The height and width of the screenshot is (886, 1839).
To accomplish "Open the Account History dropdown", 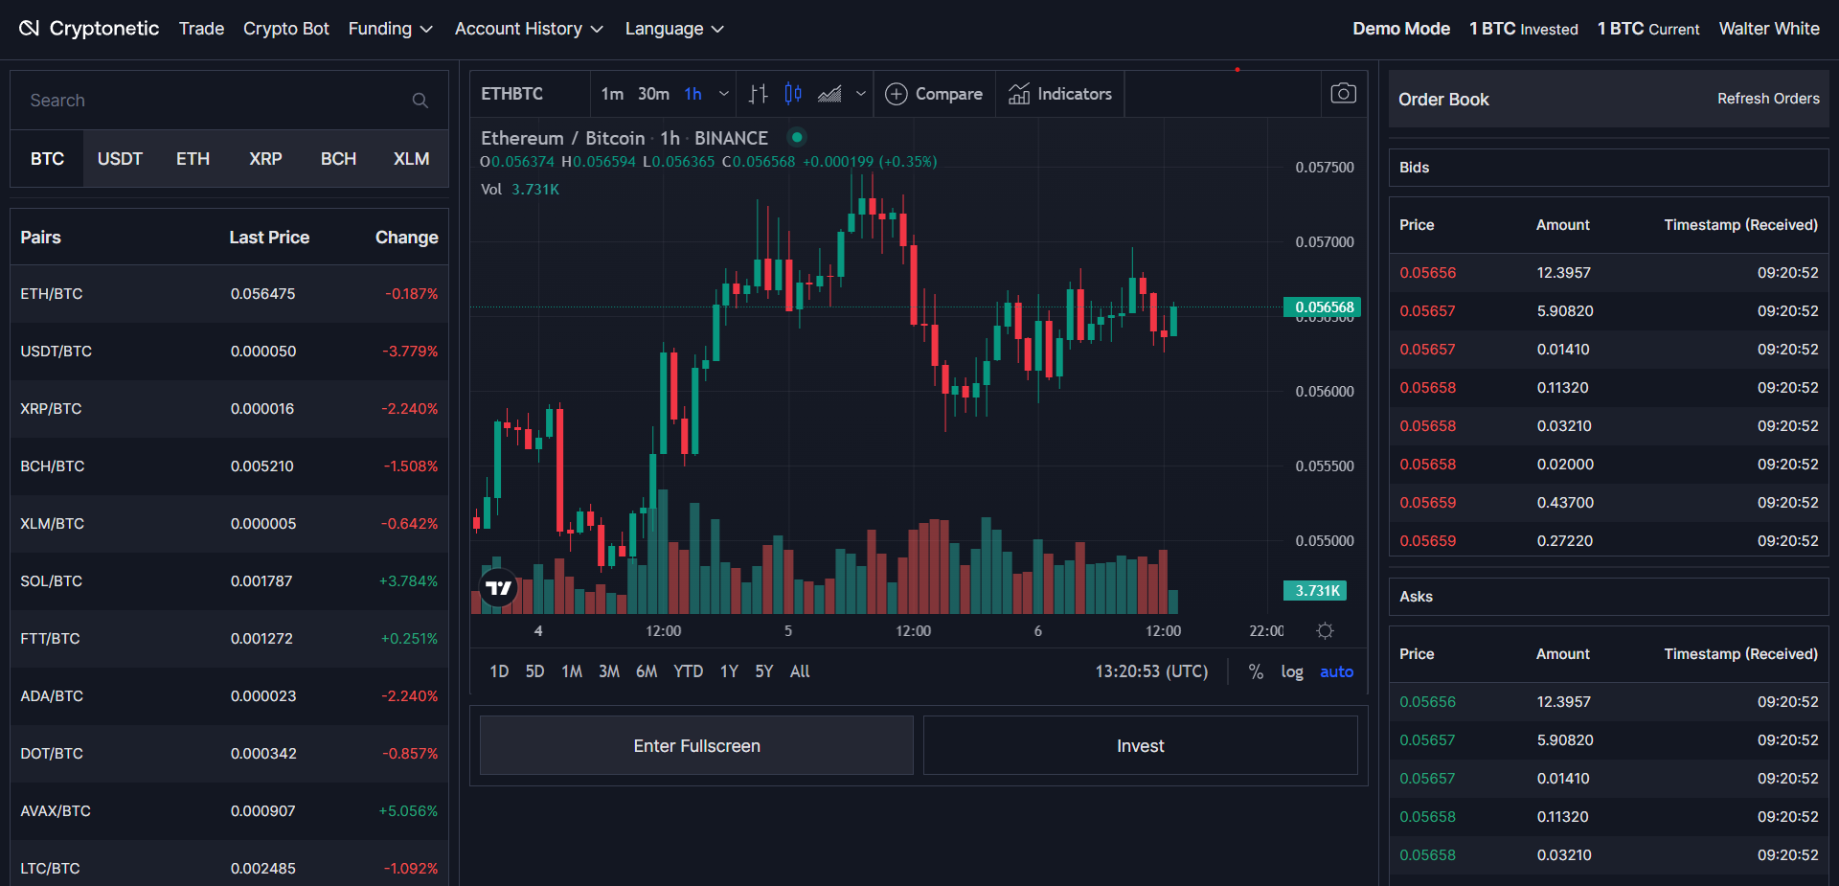I will point(529,29).
